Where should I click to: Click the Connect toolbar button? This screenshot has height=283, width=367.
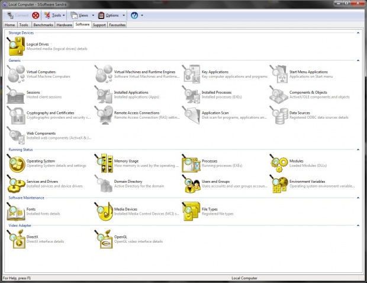point(18,15)
